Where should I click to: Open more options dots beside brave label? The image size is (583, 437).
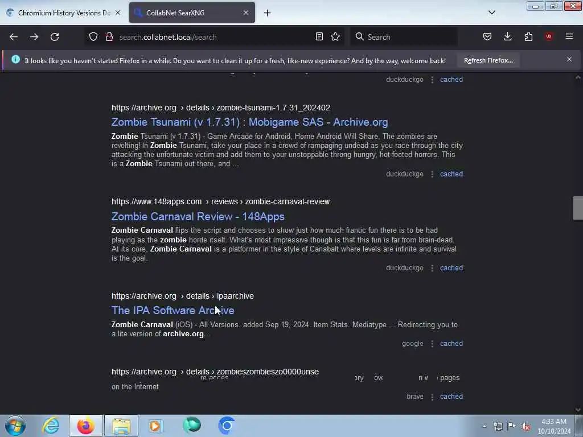pos(432,397)
